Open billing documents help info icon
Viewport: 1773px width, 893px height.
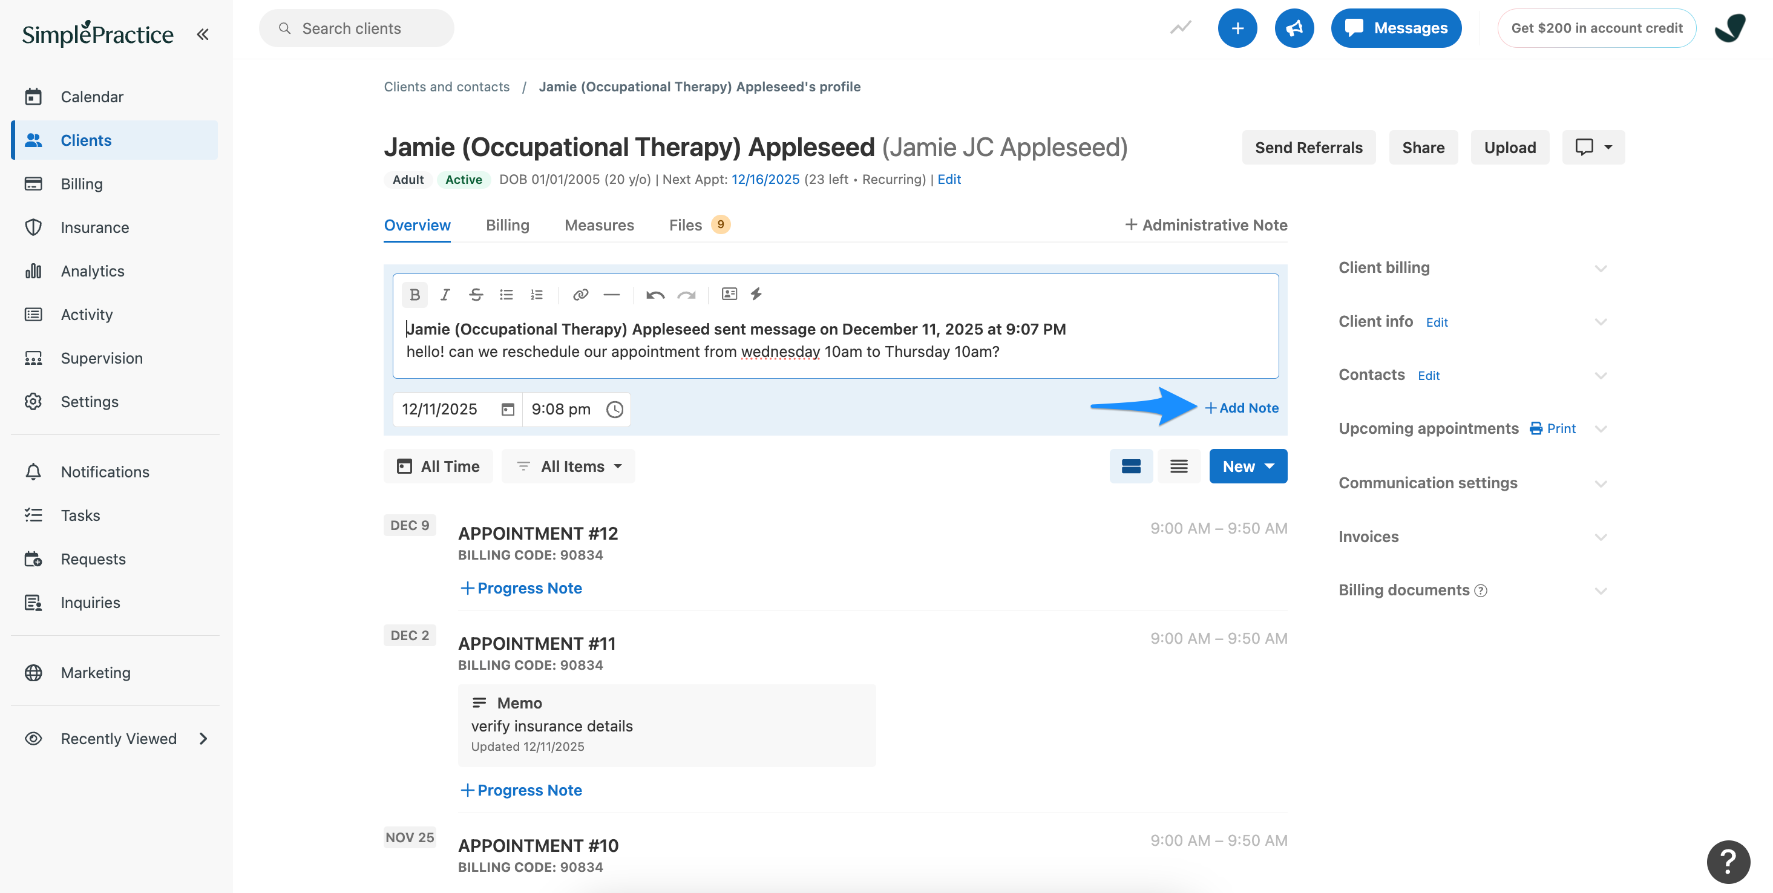point(1481,591)
